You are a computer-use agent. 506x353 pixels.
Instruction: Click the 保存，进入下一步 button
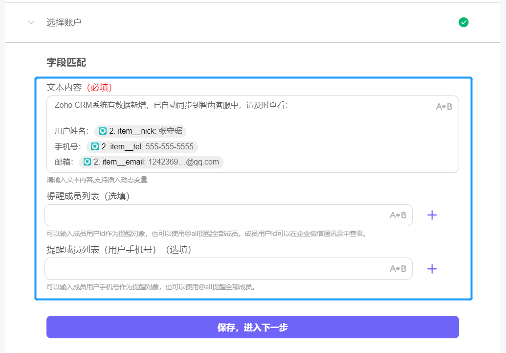253,327
